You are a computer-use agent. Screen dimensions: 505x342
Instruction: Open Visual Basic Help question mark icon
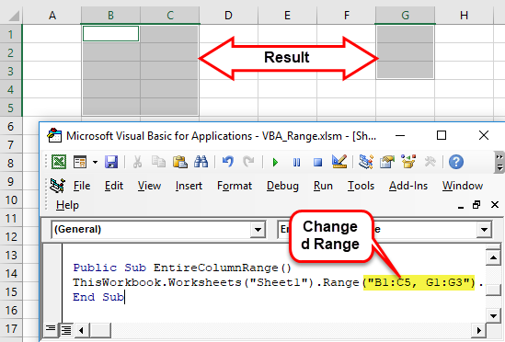click(456, 162)
